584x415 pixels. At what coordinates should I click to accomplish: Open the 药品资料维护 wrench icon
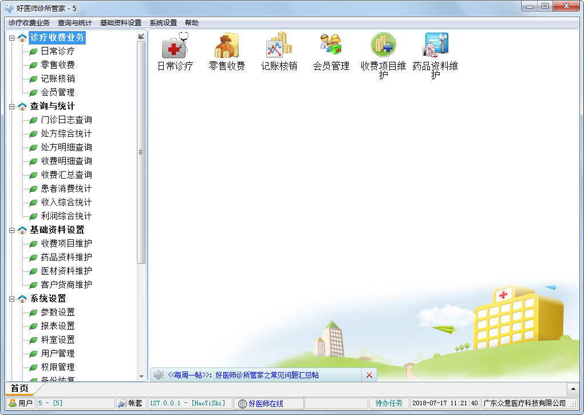click(435, 45)
